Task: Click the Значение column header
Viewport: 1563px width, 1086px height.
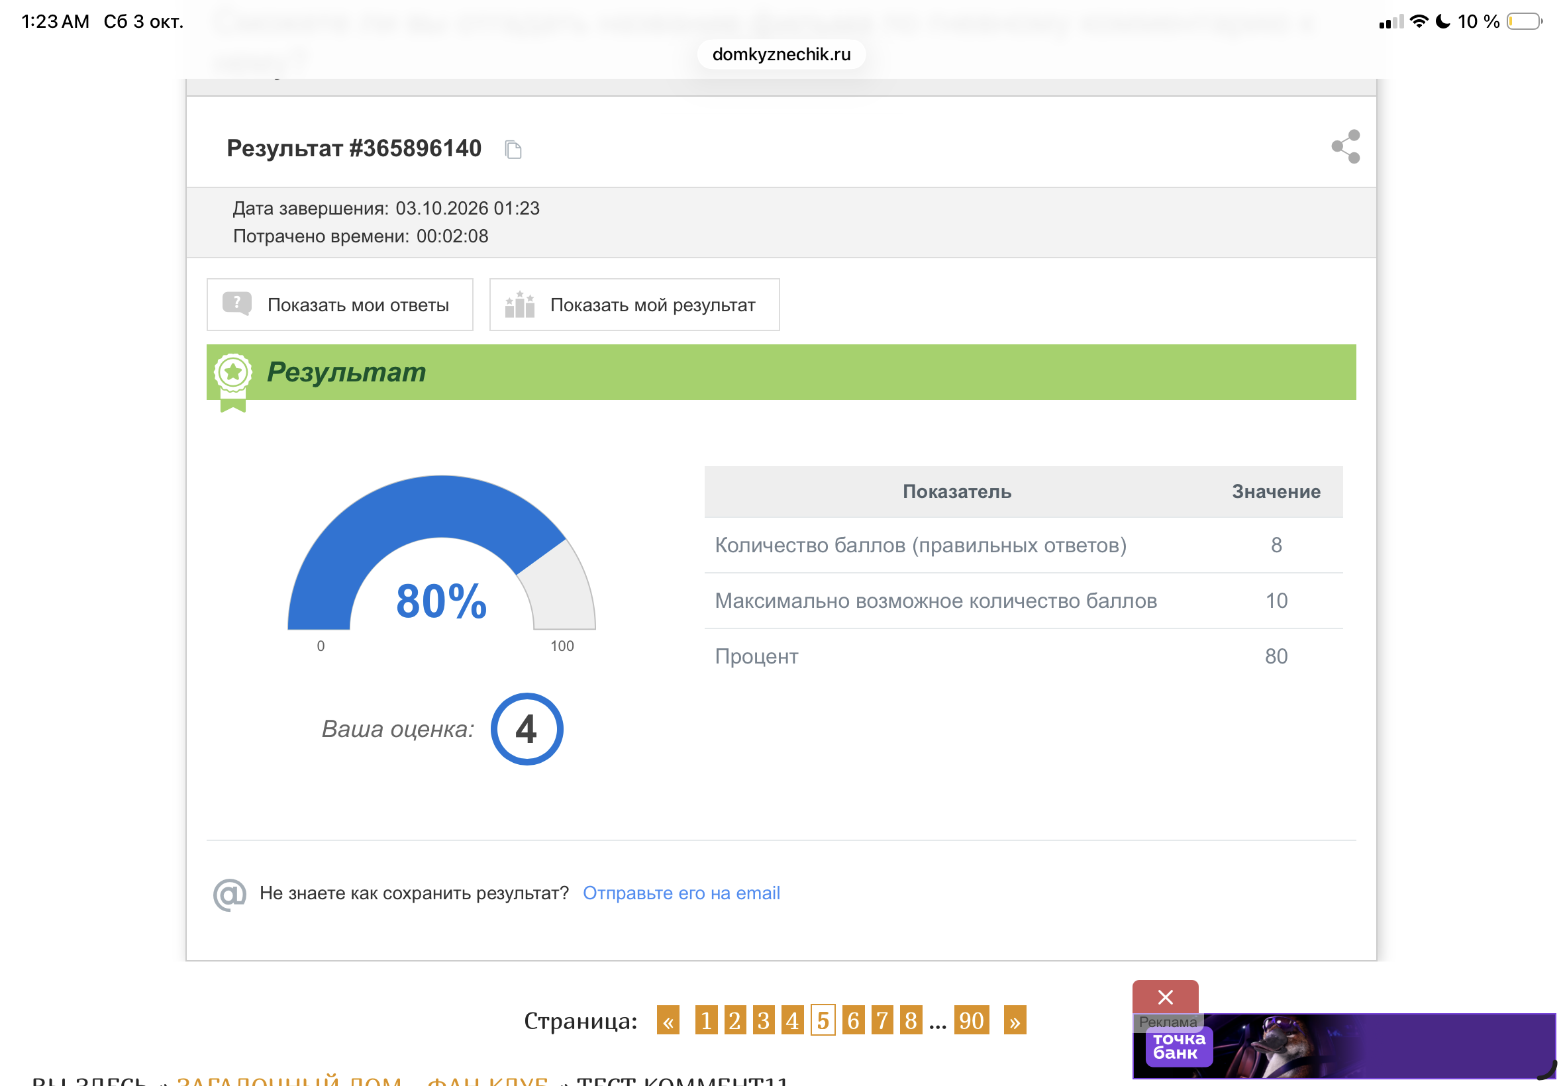Action: (x=1276, y=491)
